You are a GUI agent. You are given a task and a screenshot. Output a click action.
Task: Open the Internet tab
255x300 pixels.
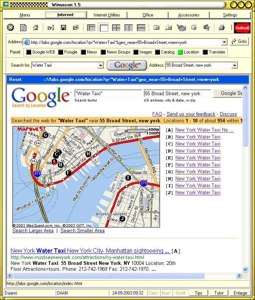(66, 15)
